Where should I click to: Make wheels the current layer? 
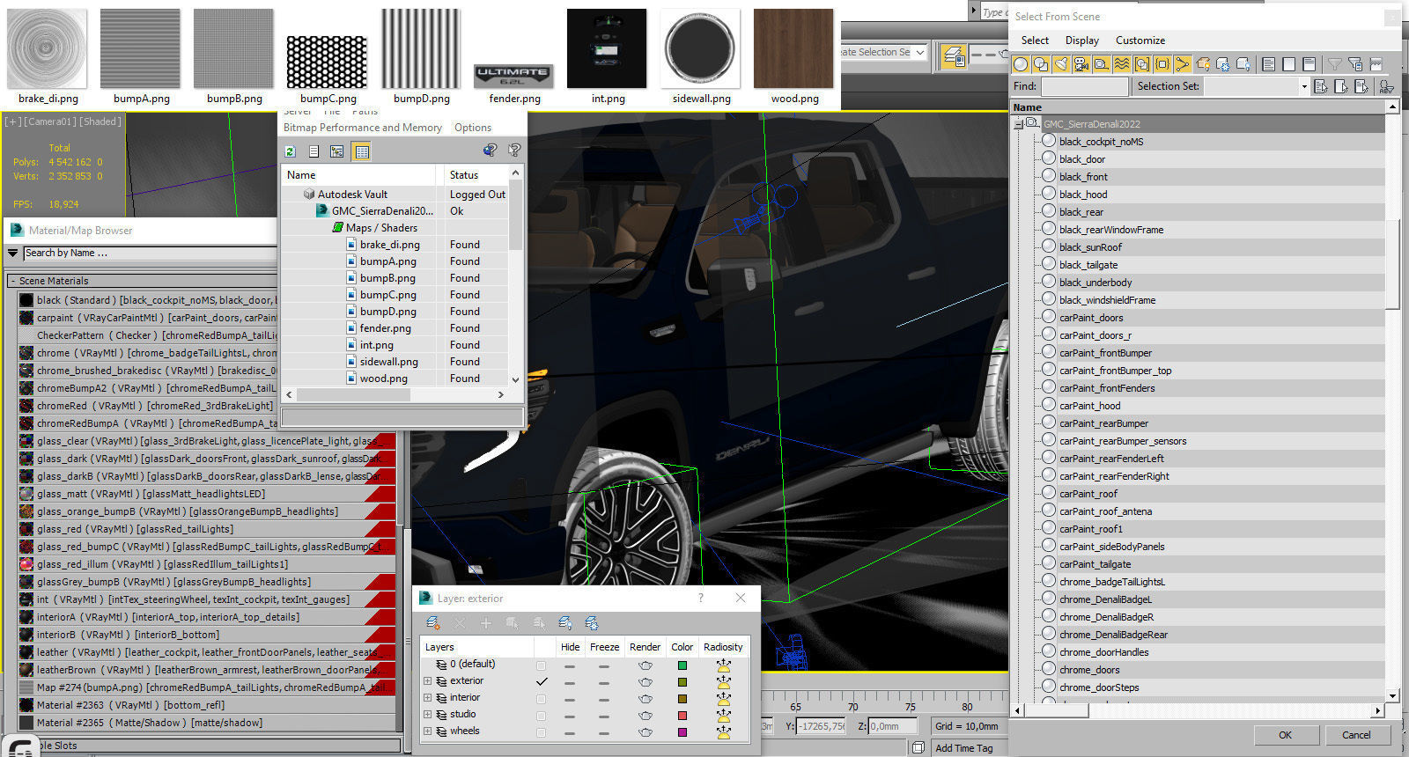(541, 731)
